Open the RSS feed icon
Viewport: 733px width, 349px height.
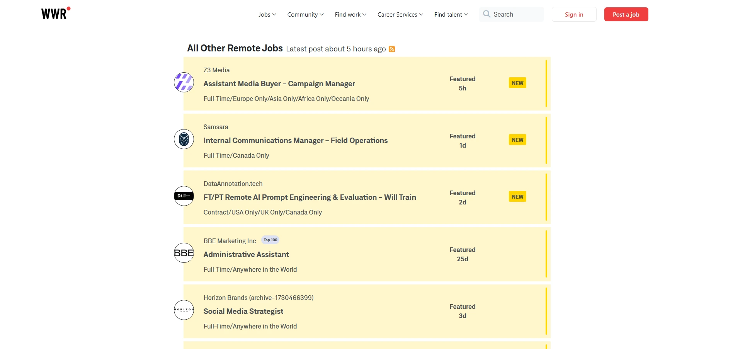(392, 49)
